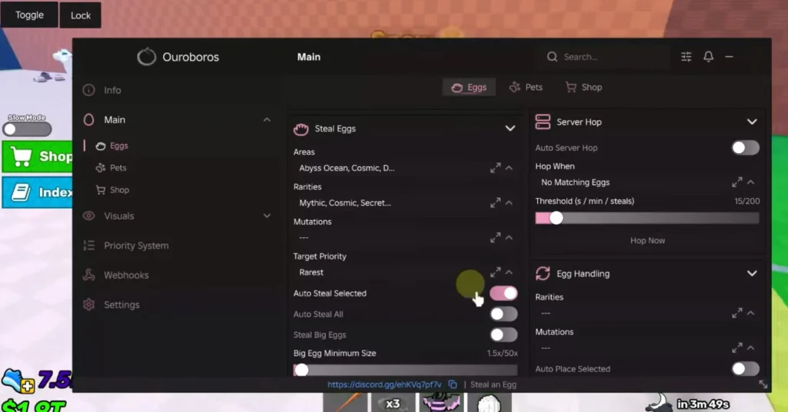The width and height of the screenshot is (788, 412).
Task: Collapse the Egg Handling section chevron
Action: [x=752, y=273]
